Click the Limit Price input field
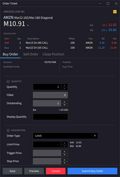120x177 pixels. coord(47,144)
